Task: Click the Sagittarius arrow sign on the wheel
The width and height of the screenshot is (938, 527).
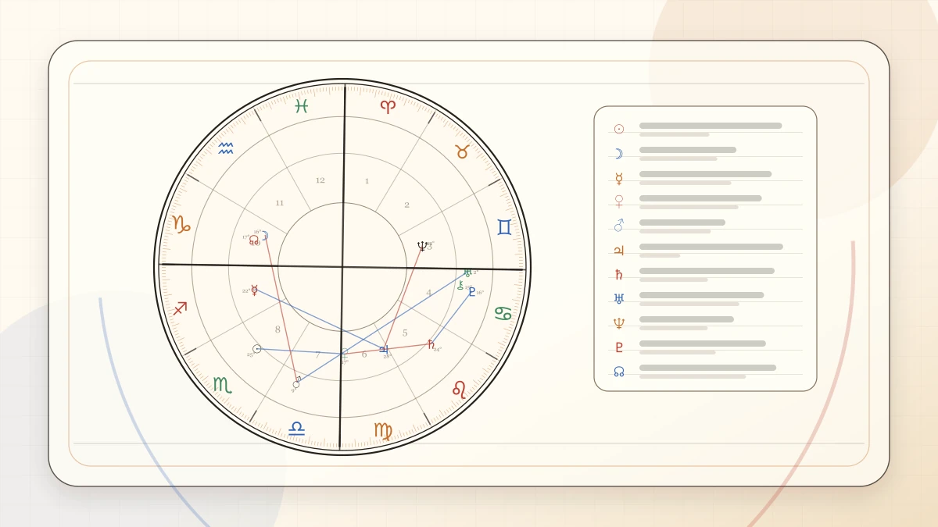Action: tap(181, 308)
